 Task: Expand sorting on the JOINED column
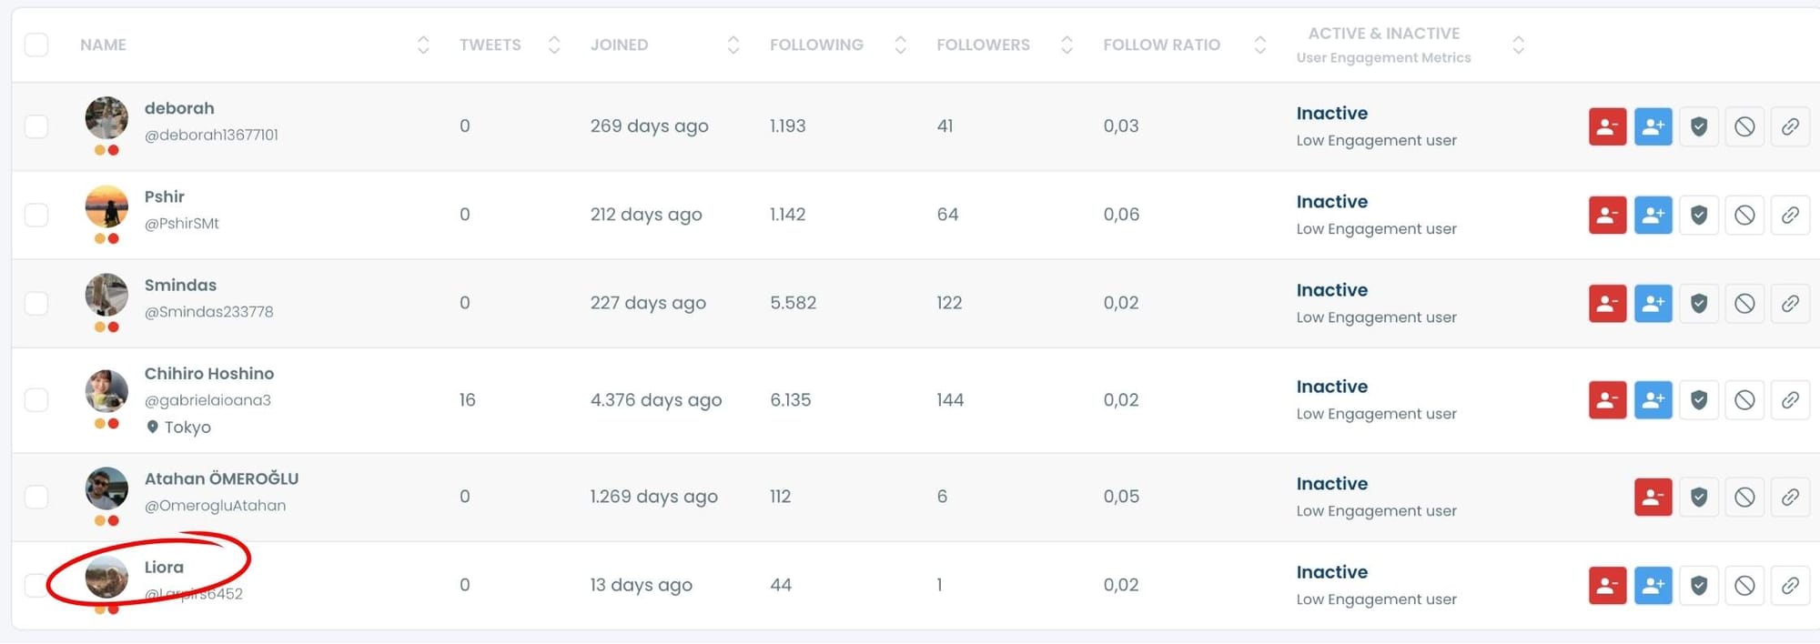[733, 44]
